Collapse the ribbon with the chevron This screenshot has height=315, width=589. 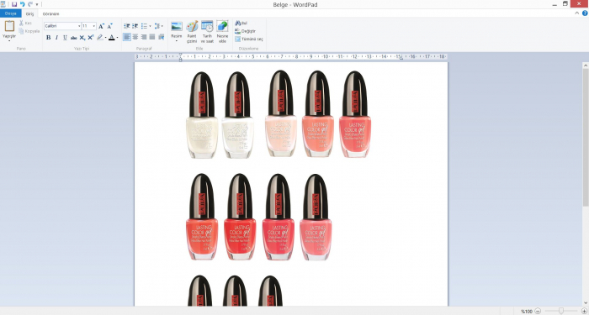(577, 13)
